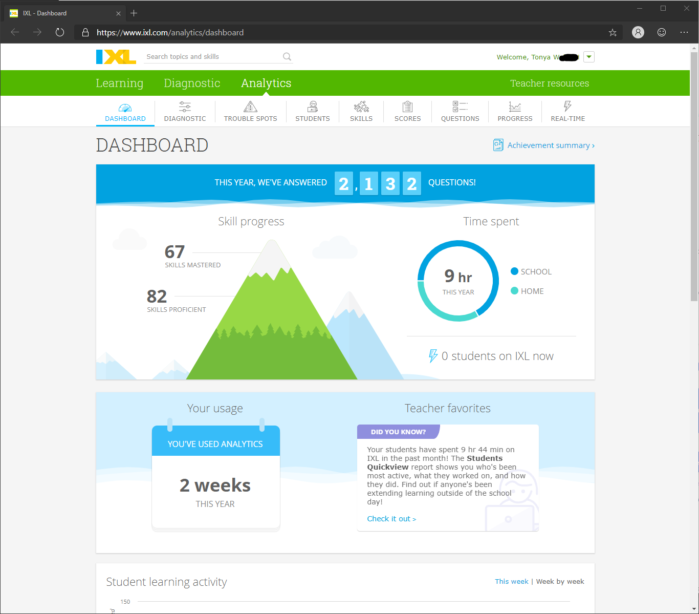Click the time spent donut chart

(458, 281)
